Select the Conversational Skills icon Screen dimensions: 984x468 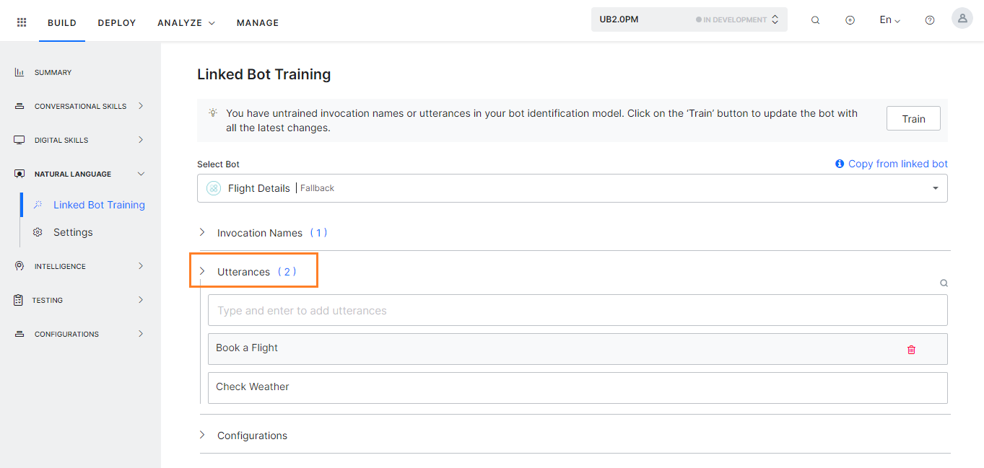click(x=18, y=105)
